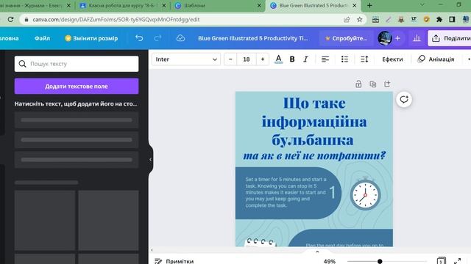Close the Шаблони tab

tap(259, 5)
